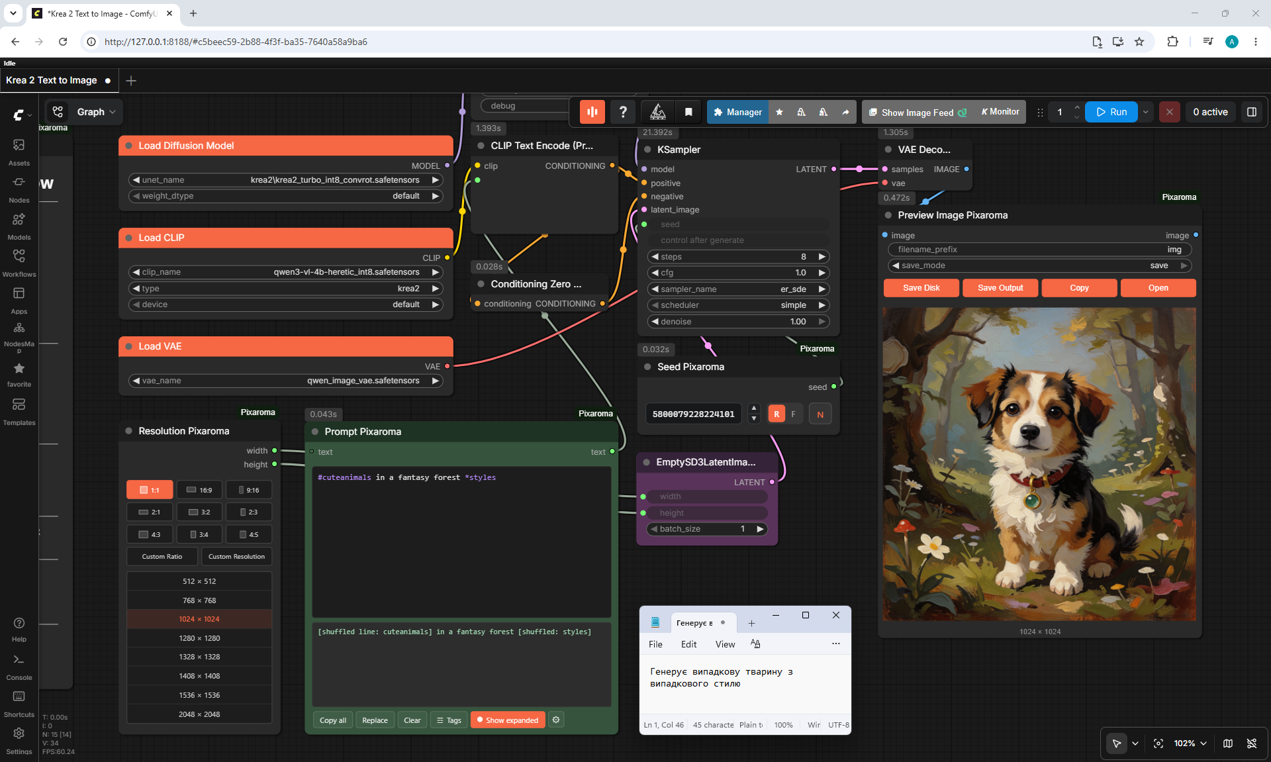The width and height of the screenshot is (1271, 762).
Task: Toggle link visibility icon in bottom bar
Action: tap(1252, 743)
